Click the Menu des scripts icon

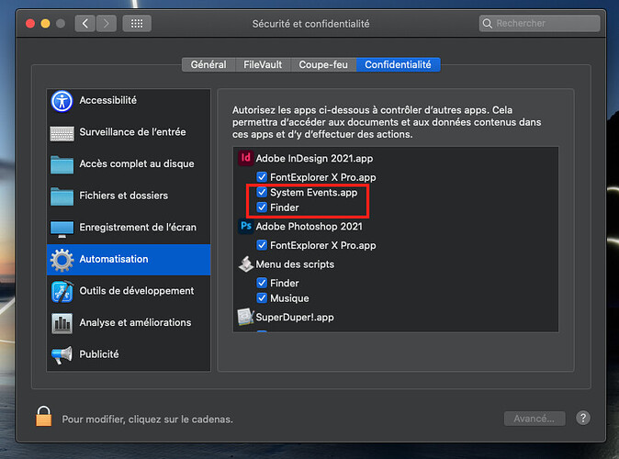[x=245, y=264]
